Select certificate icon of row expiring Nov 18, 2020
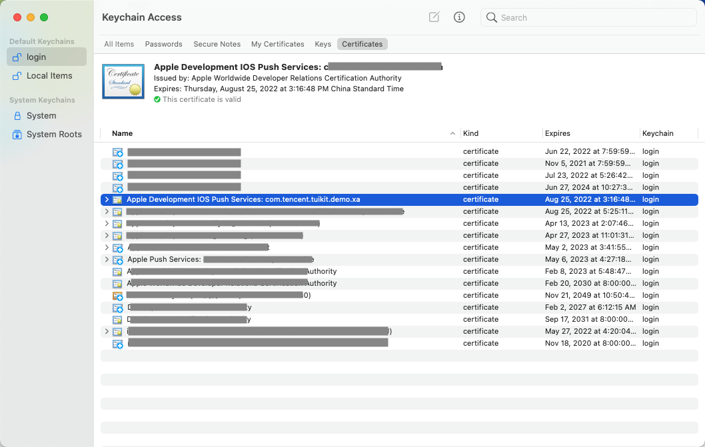The image size is (705, 447). (x=118, y=344)
